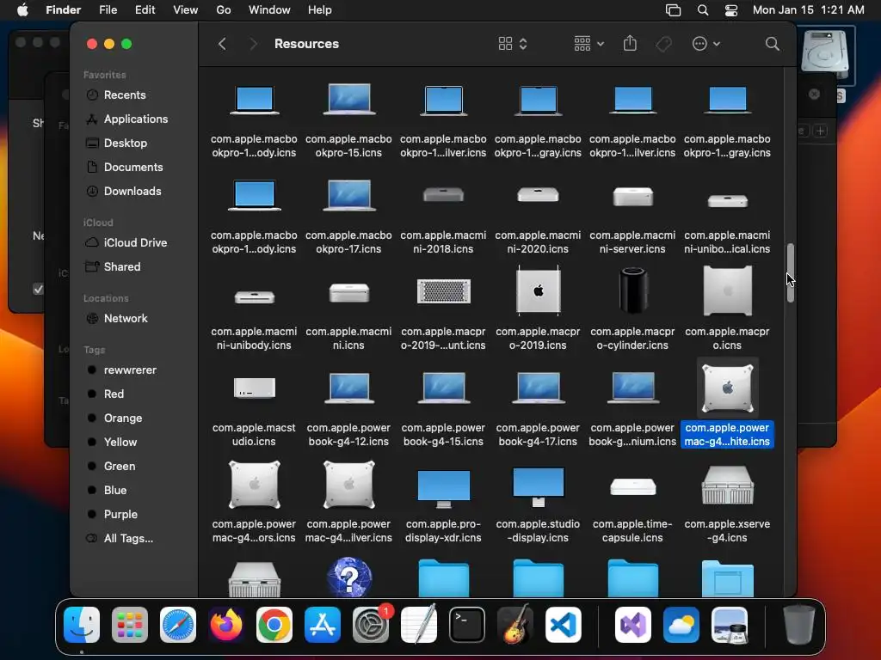This screenshot has height=660, width=881.
Task: Open the File menu
Action: (x=108, y=10)
